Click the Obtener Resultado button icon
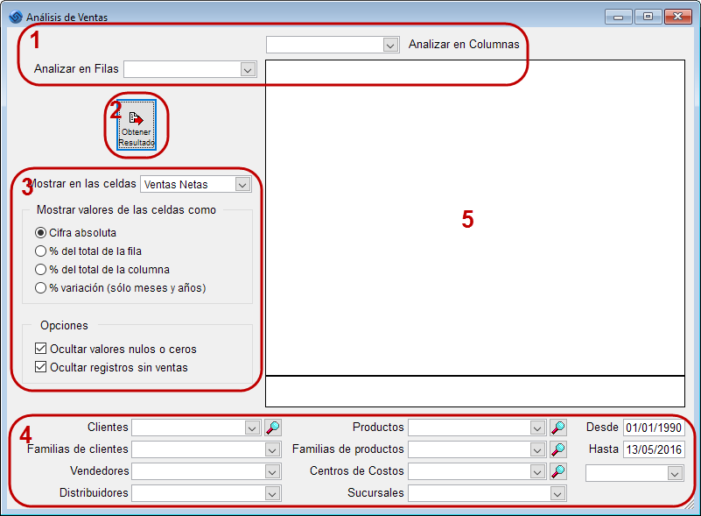Image resolution: width=701 pixels, height=516 pixels. point(137,118)
